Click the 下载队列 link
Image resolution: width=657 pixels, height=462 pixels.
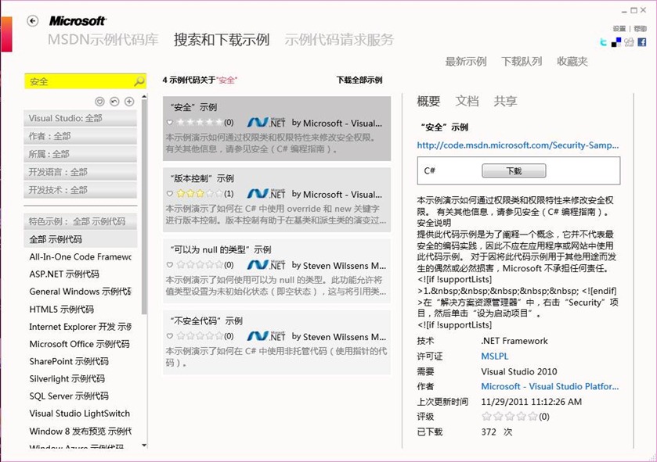[522, 62]
